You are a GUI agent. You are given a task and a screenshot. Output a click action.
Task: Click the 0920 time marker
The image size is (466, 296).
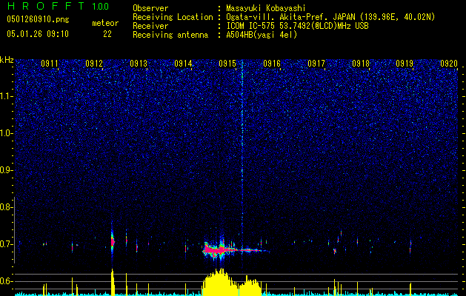coord(449,64)
